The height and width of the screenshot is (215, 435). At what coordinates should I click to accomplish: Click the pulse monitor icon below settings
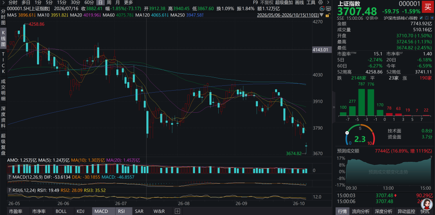click(322, 8)
